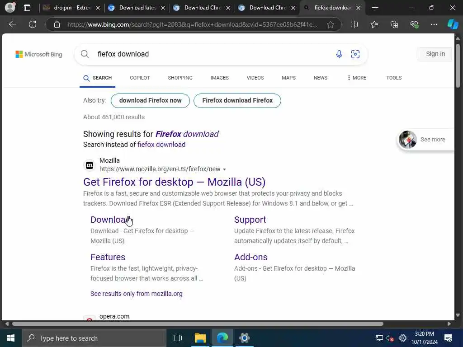463x347 pixels.
Task: Click 'download Firefox now' suggestion
Action: [x=150, y=101]
